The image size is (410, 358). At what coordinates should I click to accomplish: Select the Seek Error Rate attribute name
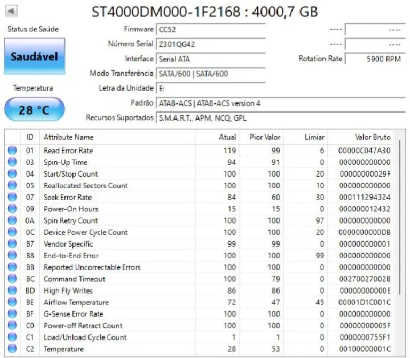[68, 197]
